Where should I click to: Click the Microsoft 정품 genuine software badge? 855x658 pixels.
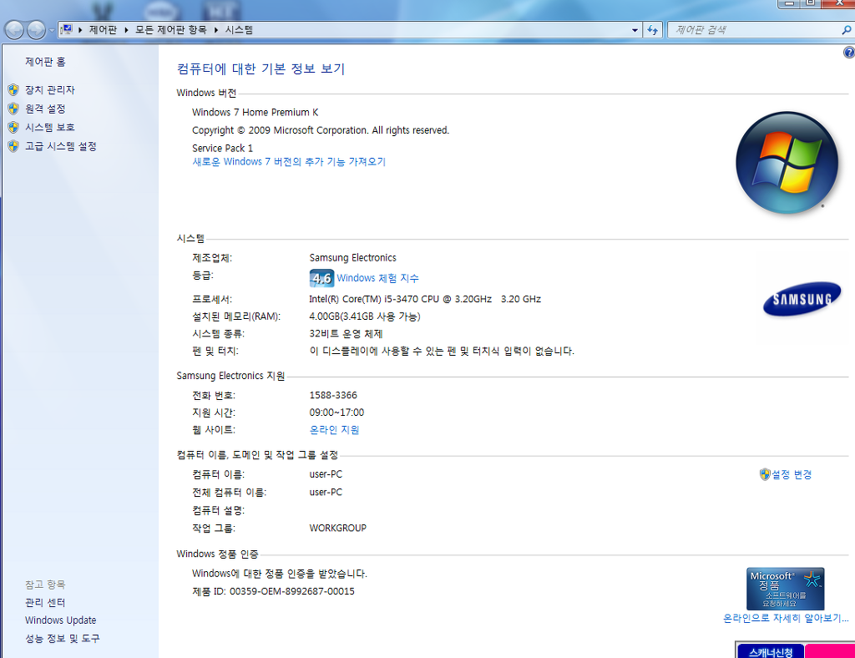[785, 589]
